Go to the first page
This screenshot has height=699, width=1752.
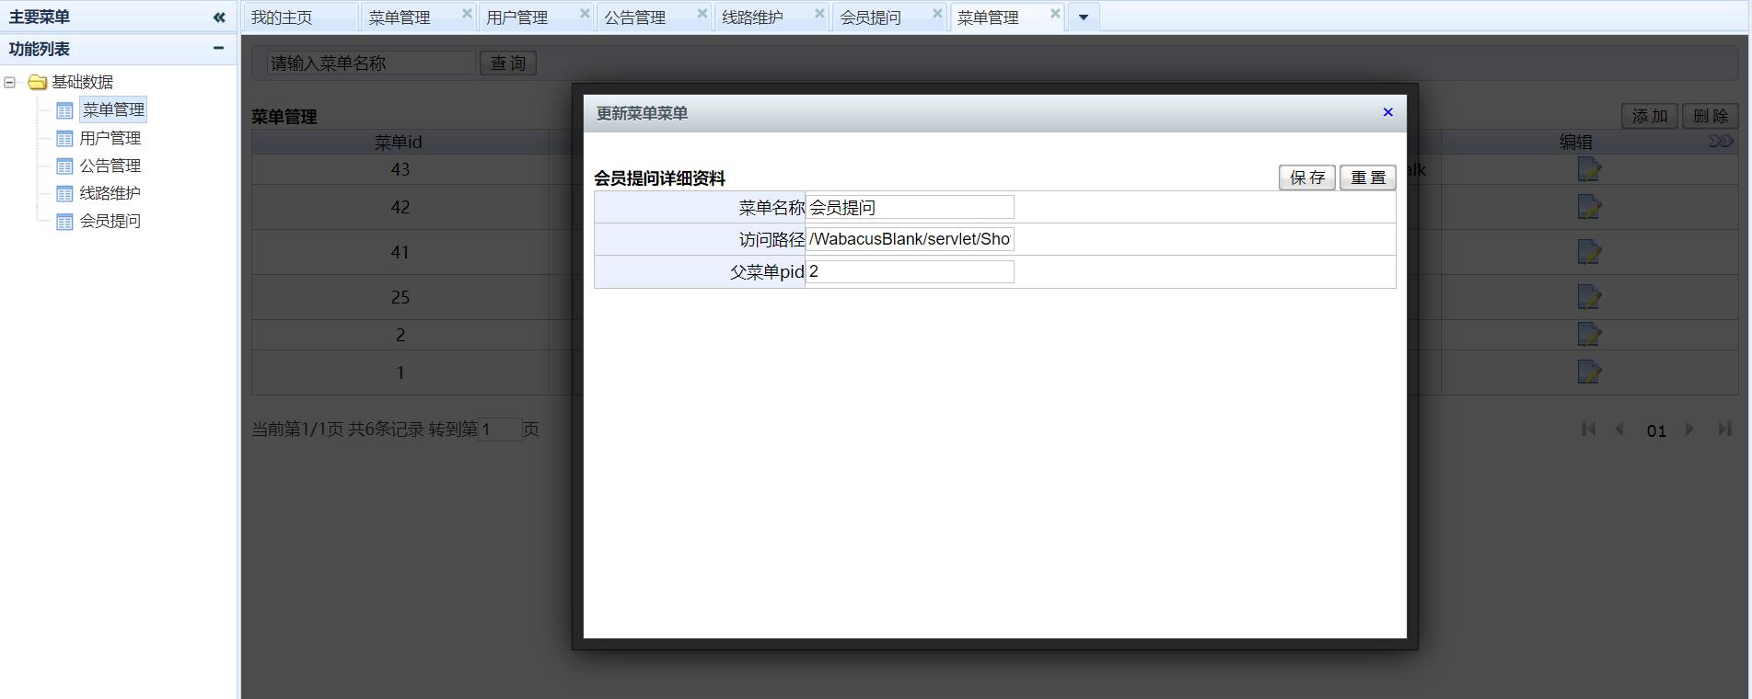(1588, 429)
